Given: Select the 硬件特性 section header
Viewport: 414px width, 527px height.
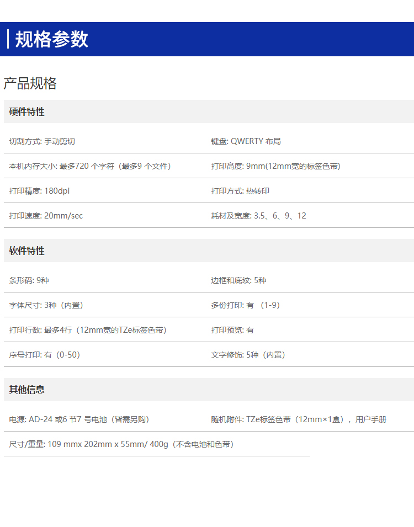Looking at the screenshot, I should pyautogui.click(x=27, y=112).
